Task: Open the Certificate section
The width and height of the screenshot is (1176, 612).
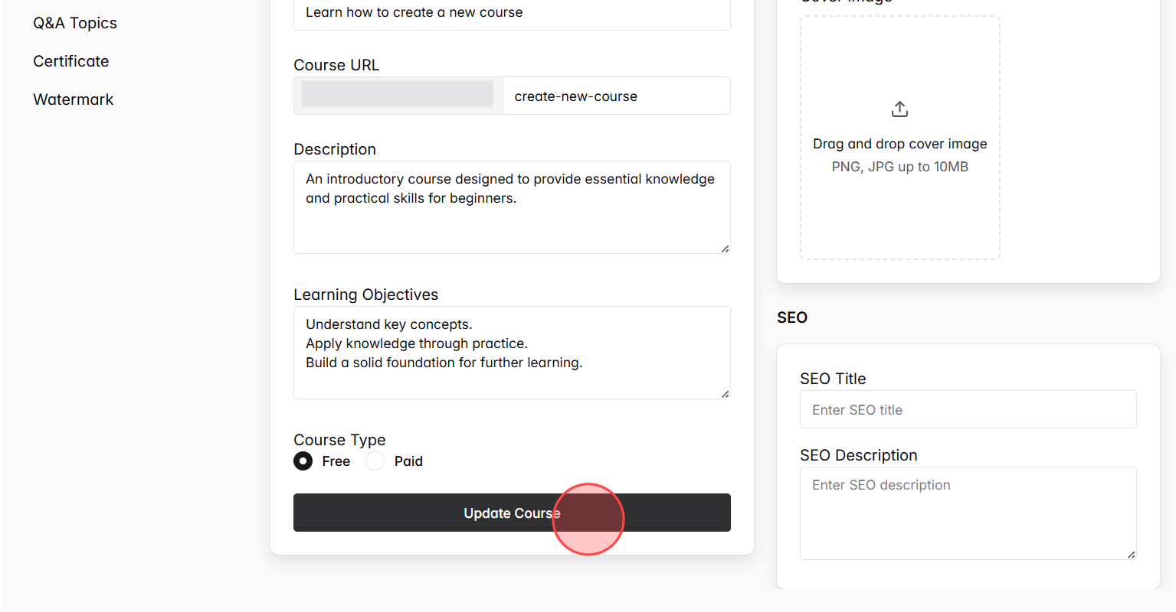Action: click(x=70, y=61)
